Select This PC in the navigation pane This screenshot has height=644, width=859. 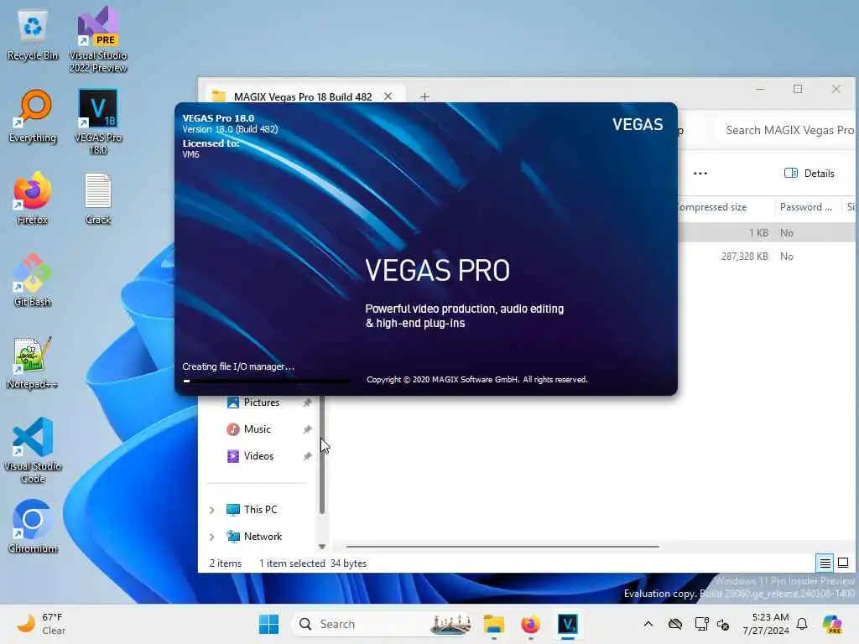pos(260,510)
